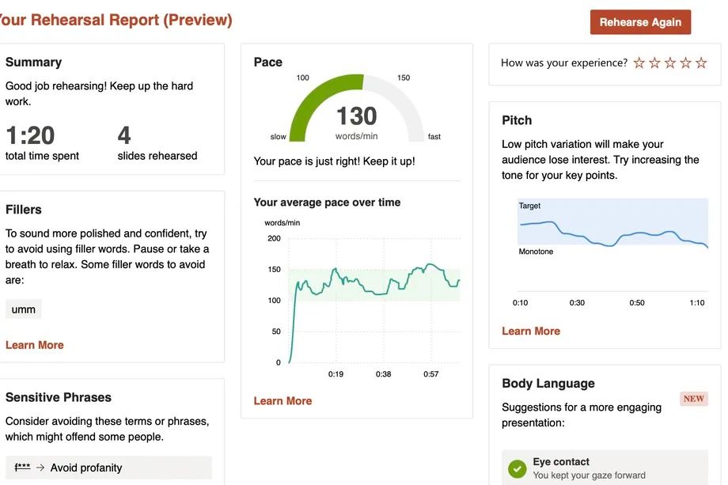Rate your experience with the first star
The width and height of the screenshot is (728, 485).
click(x=639, y=62)
